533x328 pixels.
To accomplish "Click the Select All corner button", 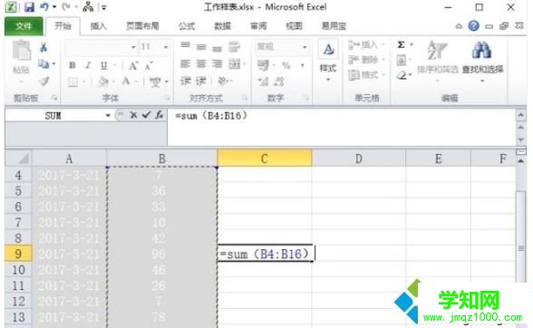I will (x=18, y=158).
